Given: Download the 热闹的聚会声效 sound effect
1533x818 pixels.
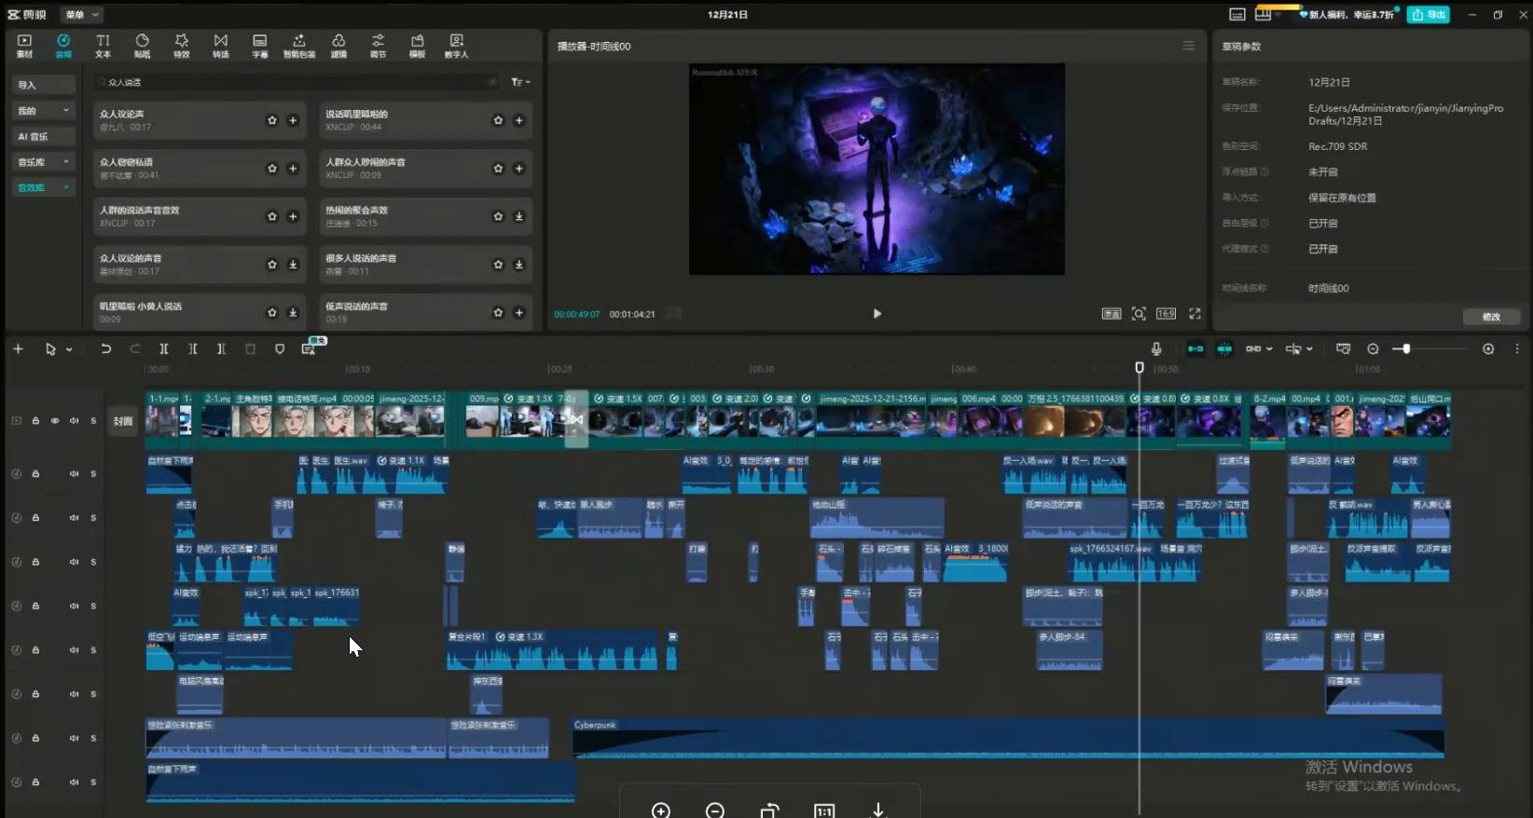Looking at the screenshot, I should pyautogui.click(x=518, y=216).
